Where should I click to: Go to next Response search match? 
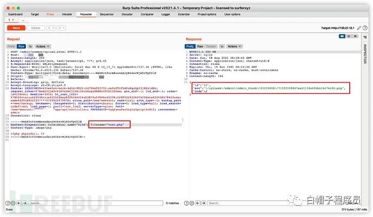tap(203, 203)
